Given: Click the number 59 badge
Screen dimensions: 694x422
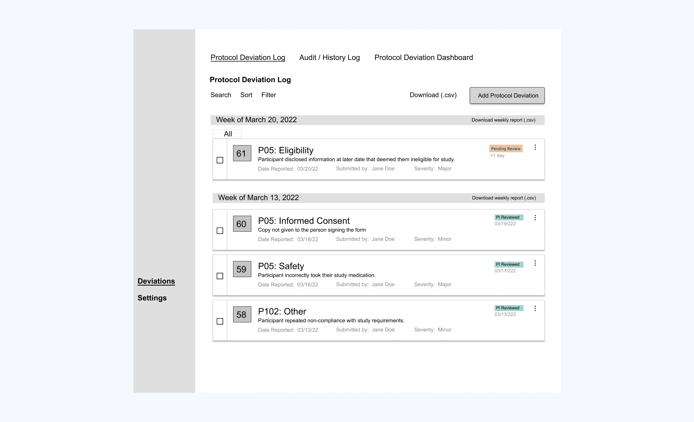Looking at the screenshot, I should click(x=242, y=269).
